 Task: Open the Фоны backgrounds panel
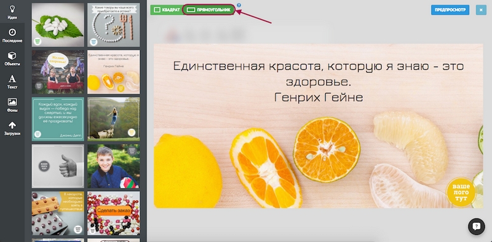click(12, 105)
